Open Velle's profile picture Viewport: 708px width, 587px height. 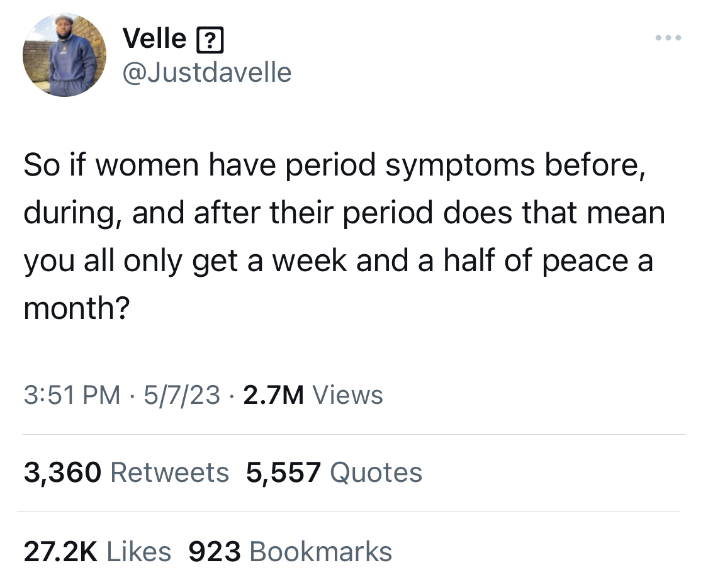[x=65, y=55]
